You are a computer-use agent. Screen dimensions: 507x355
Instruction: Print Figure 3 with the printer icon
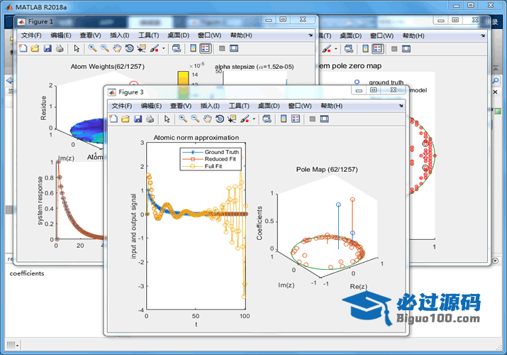pos(150,119)
